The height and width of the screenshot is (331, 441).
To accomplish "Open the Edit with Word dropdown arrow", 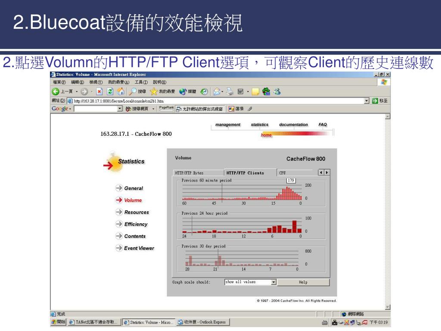I will point(248,92).
